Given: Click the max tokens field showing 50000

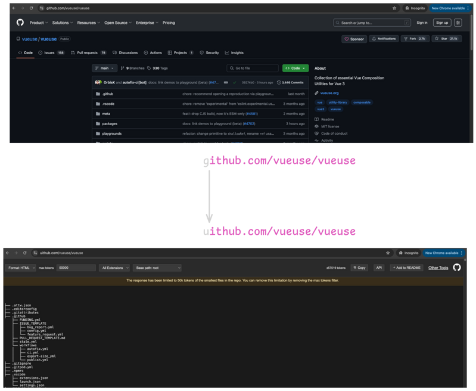Looking at the screenshot, I should (x=76, y=268).
